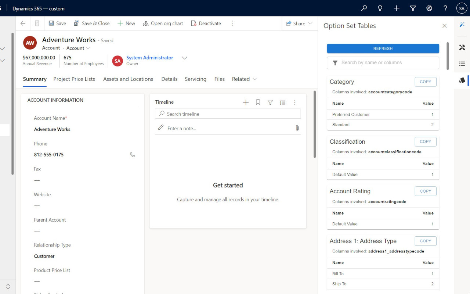Open the record set page icon

click(37, 23)
